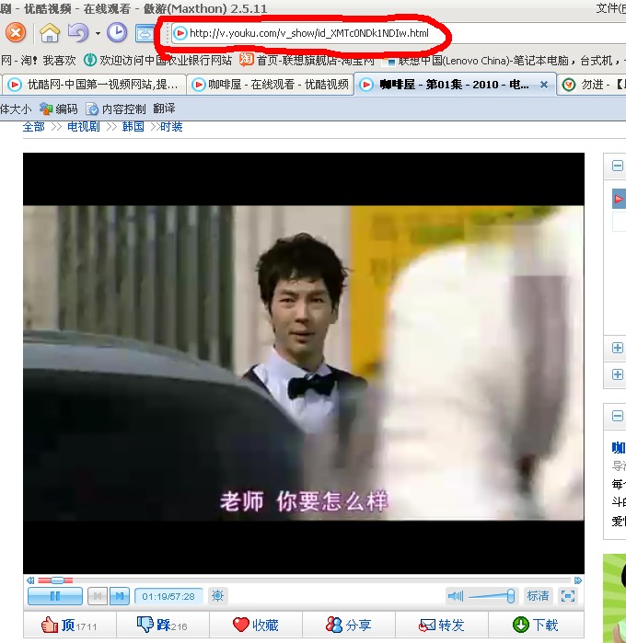The image size is (626, 643).
Task: Open 我喜欢 bookmark
Action: pyautogui.click(x=60, y=61)
